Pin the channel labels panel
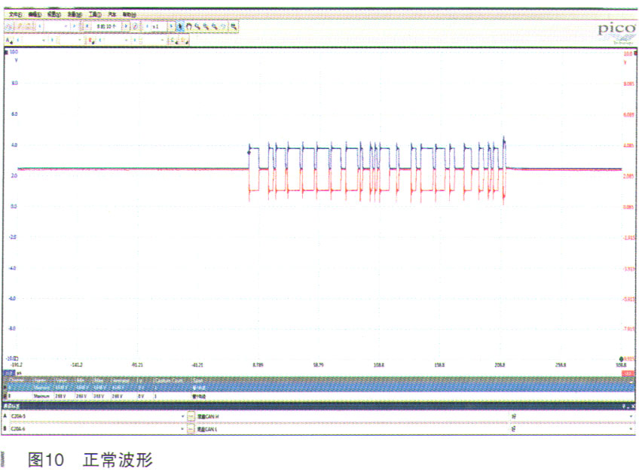The image size is (642, 475). [x=625, y=406]
